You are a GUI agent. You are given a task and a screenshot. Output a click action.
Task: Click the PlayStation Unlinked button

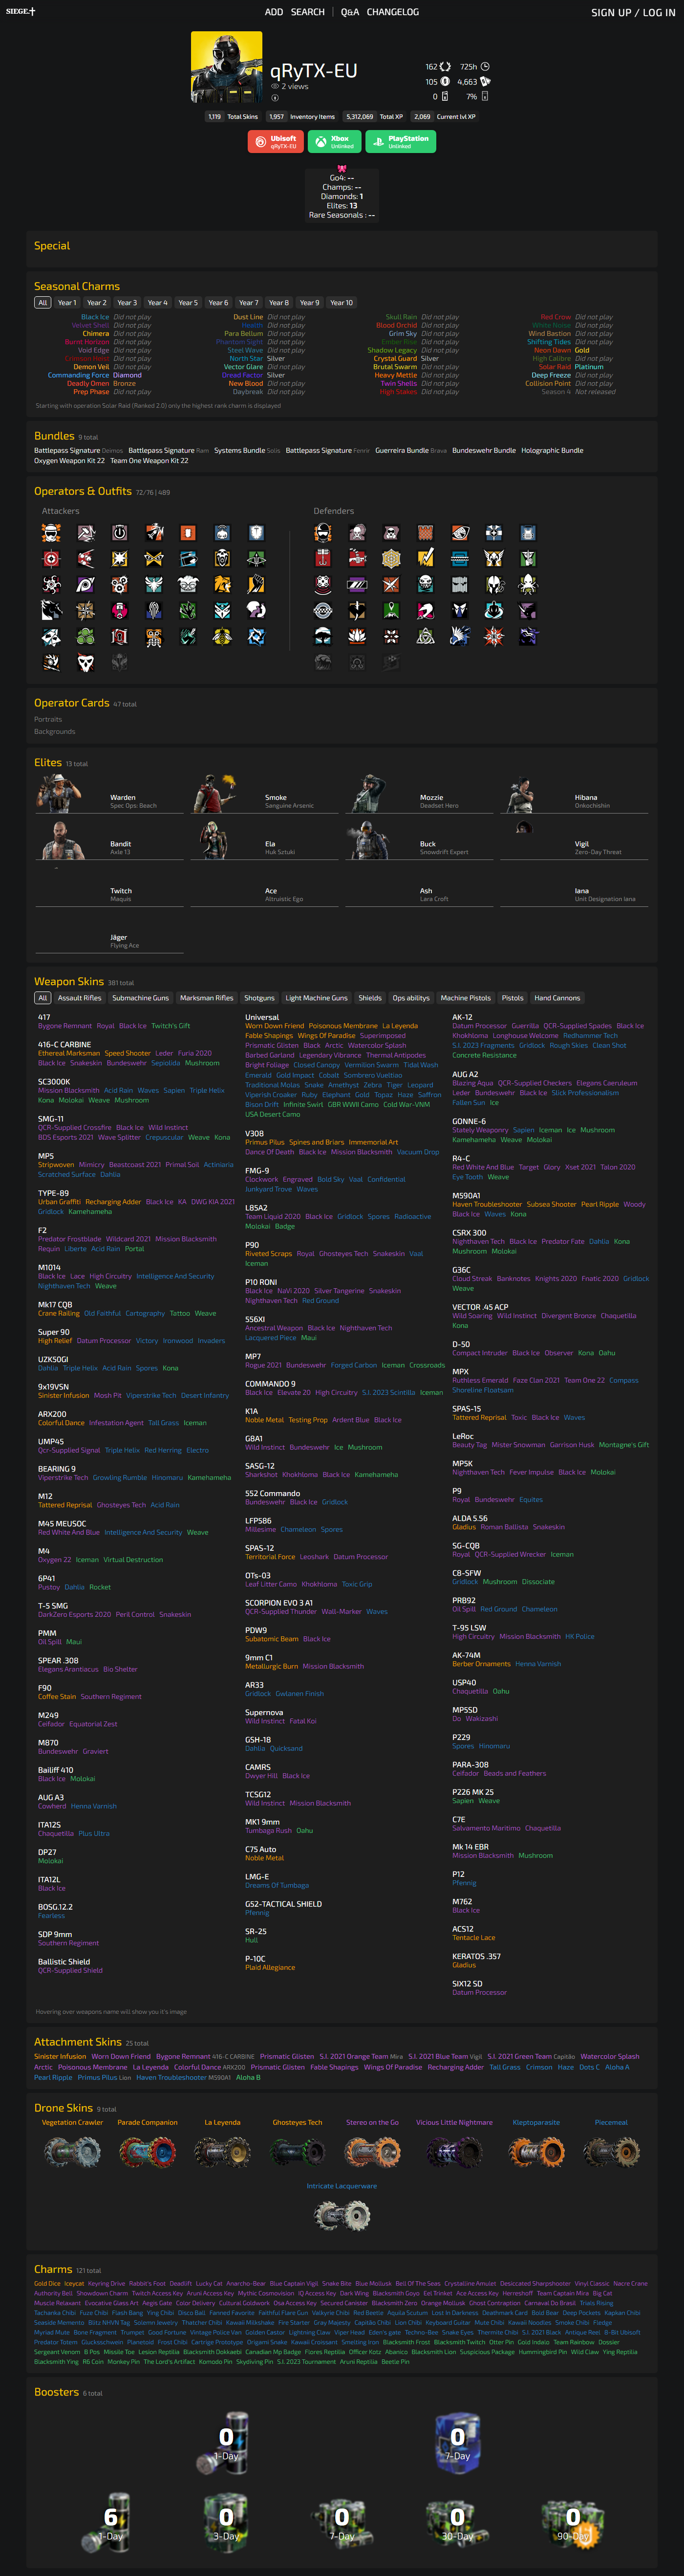(x=401, y=142)
